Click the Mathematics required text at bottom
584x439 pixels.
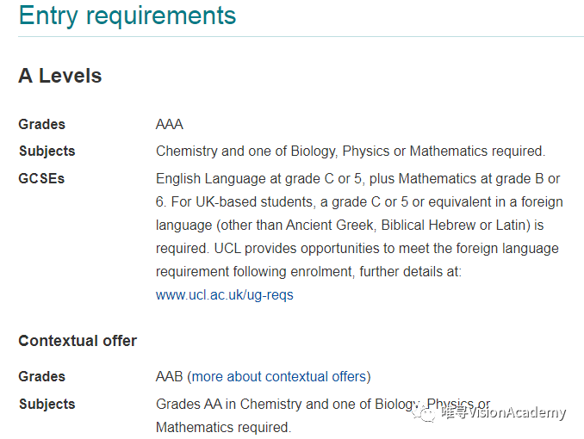(223, 427)
